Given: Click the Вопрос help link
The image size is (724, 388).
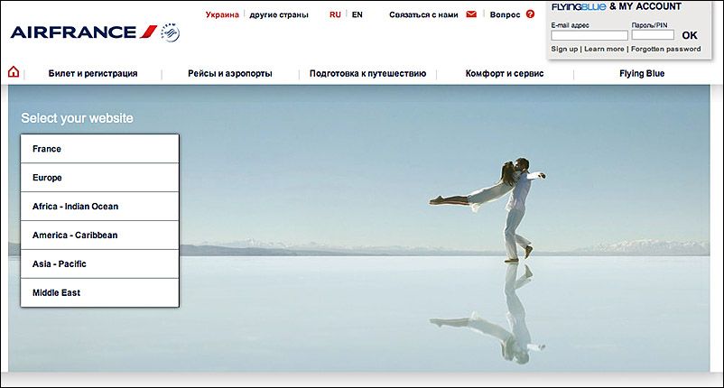Looking at the screenshot, I should (505, 14).
